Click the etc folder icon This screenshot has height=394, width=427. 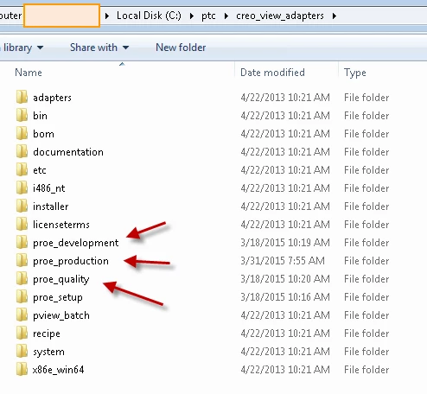[x=22, y=169]
